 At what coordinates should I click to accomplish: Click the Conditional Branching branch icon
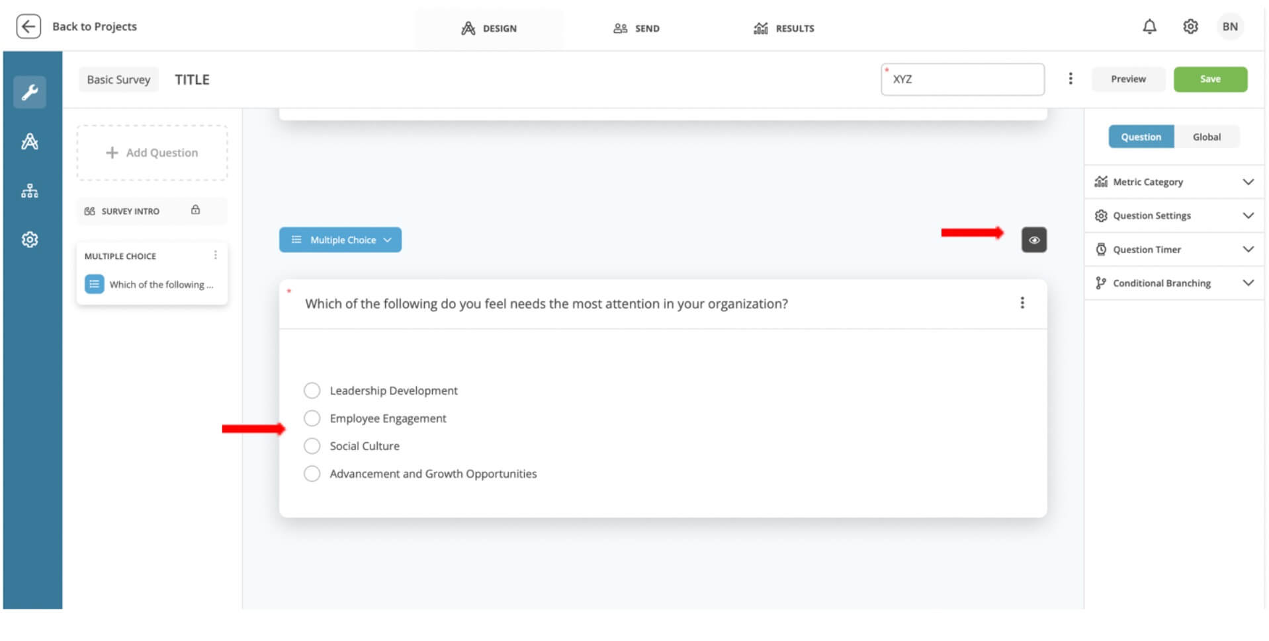[x=1101, y=283]
